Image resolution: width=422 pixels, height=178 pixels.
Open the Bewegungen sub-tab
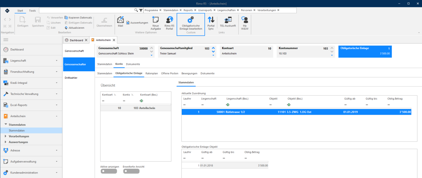[x=189, y=73]
